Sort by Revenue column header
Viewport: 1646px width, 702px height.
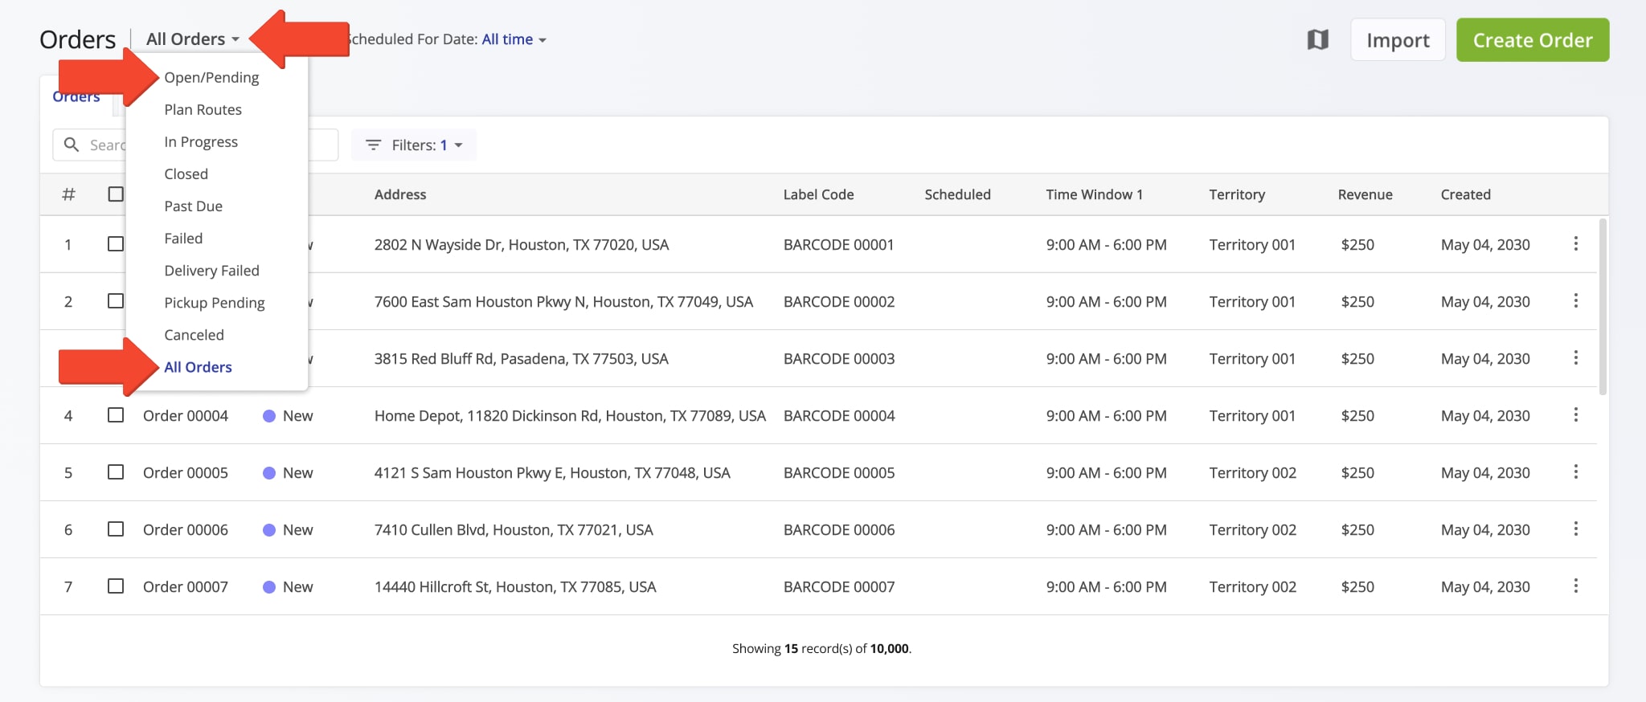point(1365,194)
